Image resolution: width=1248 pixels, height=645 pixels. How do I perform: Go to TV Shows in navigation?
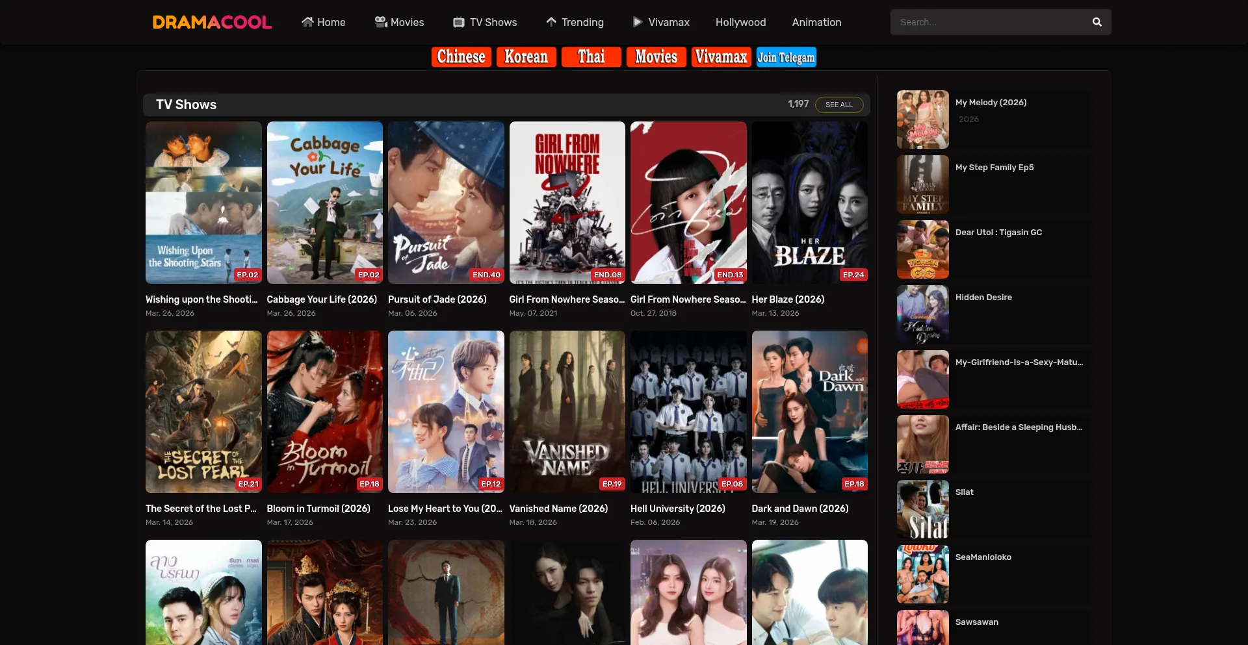point(485,22)
